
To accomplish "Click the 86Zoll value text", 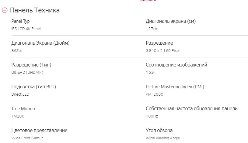I will click(x=17, y=51).
